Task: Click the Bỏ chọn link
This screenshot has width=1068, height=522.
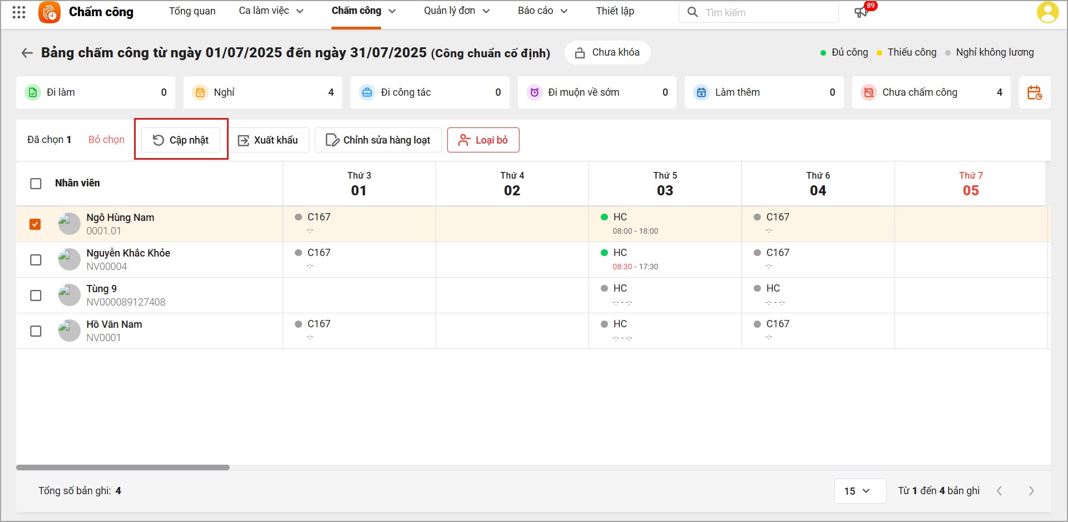Action: tap(106, 140)
